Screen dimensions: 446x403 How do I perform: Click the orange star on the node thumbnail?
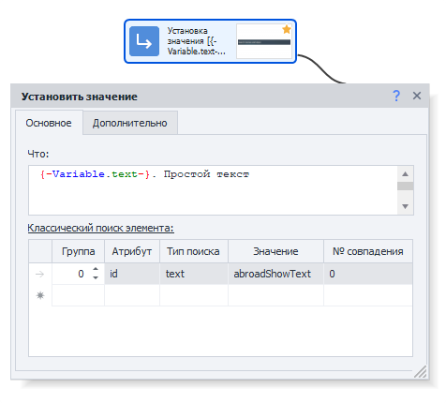click(x=287, y=30)
